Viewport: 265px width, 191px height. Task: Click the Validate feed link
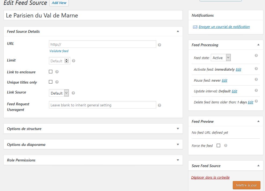coord(59,51)
